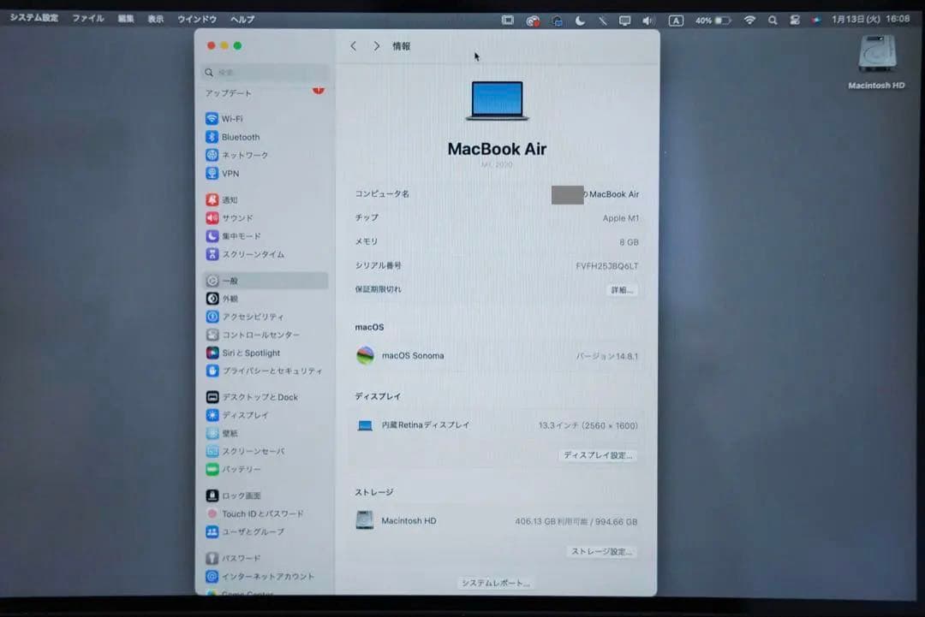Click the macOS Sonoma row

click(x=497, y=356)
